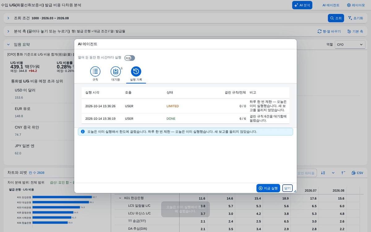371x232 pixels.
Task: Click the 레이아웃 gear button
Action: coord(356,5)
